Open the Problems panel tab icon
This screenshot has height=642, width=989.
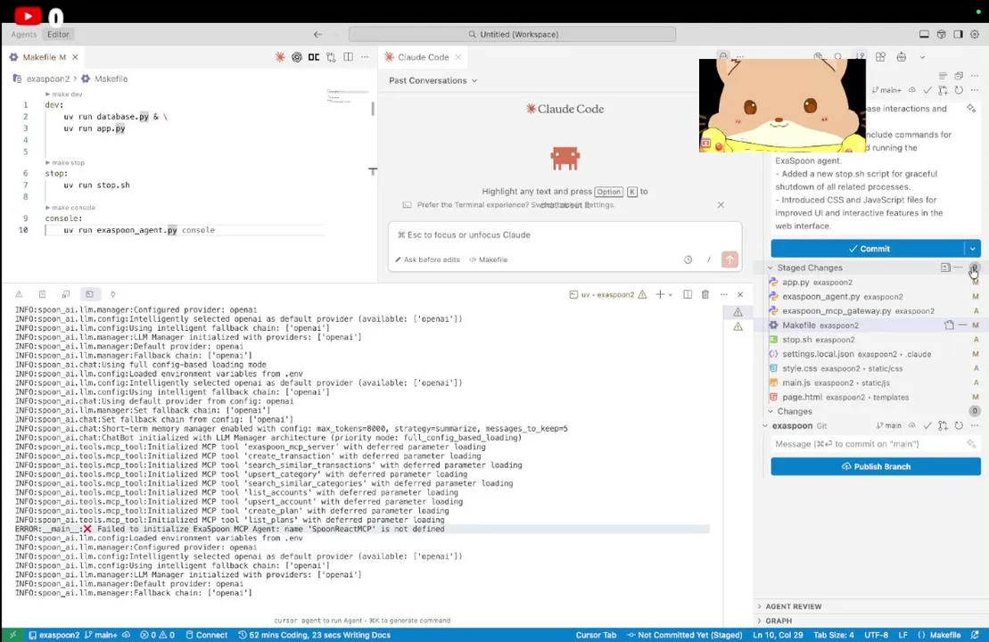click(x=19, y=294)
